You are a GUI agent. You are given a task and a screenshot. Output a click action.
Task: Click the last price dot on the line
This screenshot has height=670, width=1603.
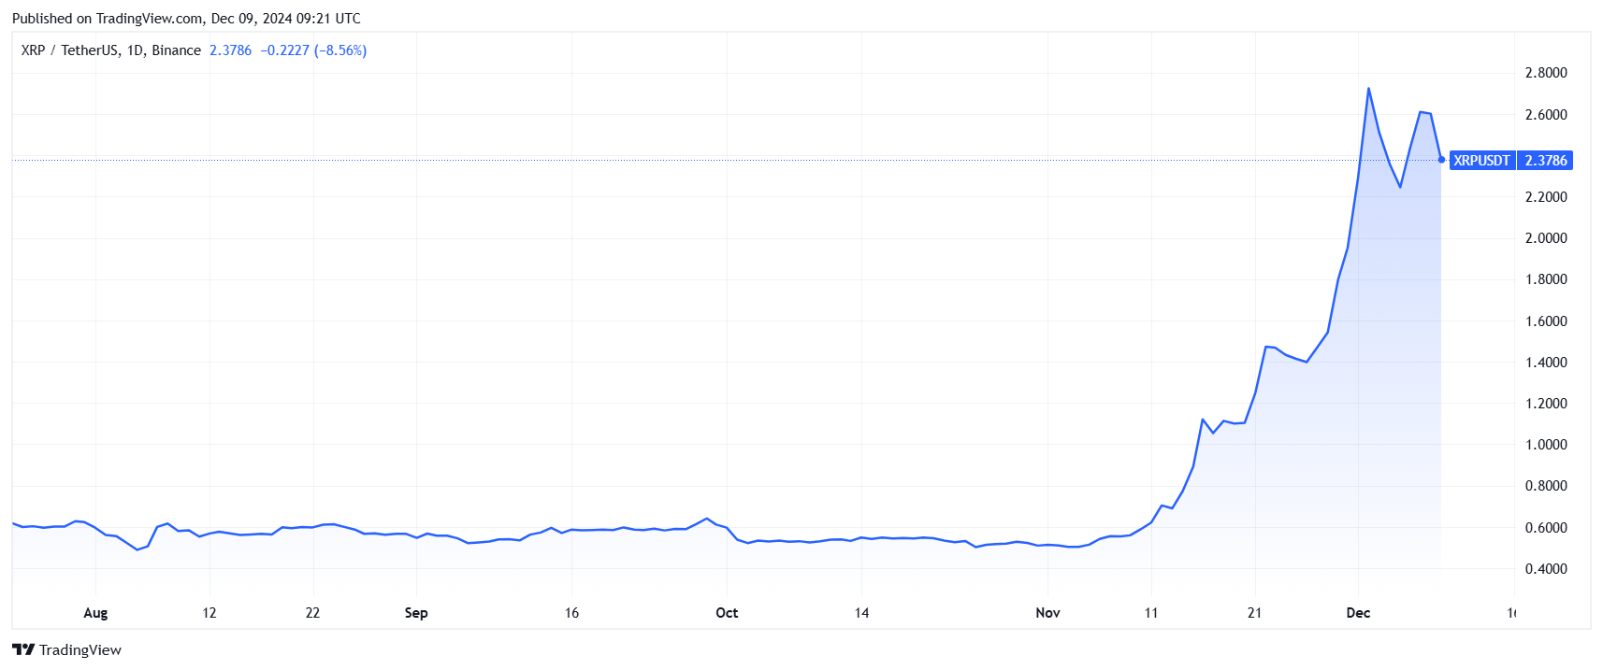1441,160
